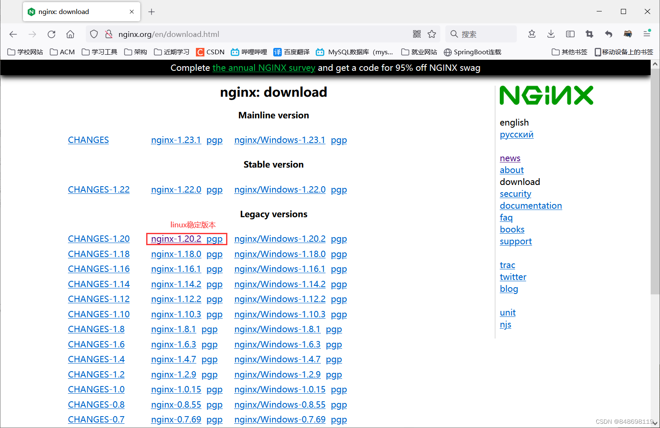Click the undo arrow toolbar icon
The image size is (660, 428).
(x=609, y=34)
